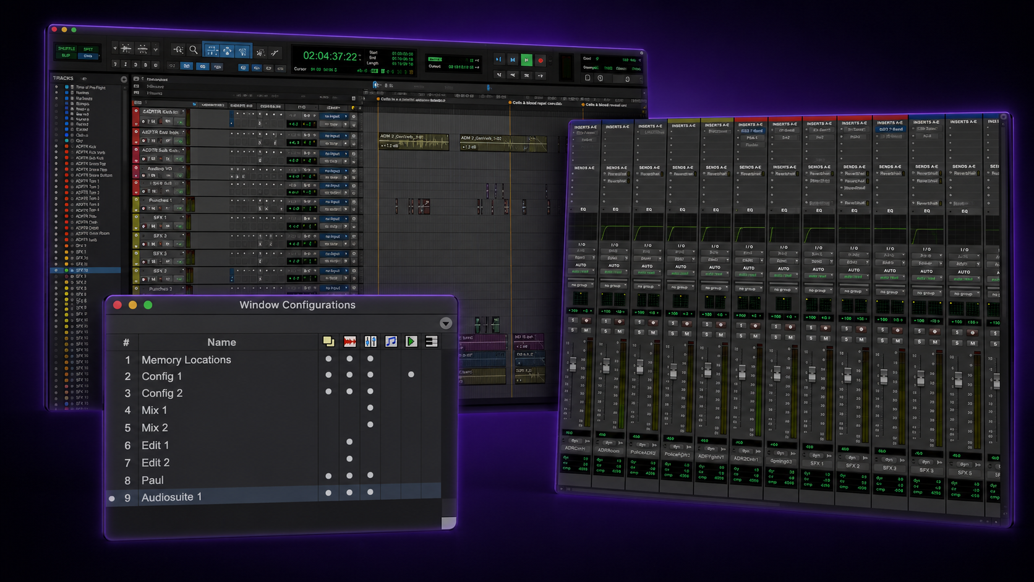Image resolution: width=1034 pixels, height=582 pixels.
Task: Click the red waveform Edit Window column icon
Action: [349, 341]
